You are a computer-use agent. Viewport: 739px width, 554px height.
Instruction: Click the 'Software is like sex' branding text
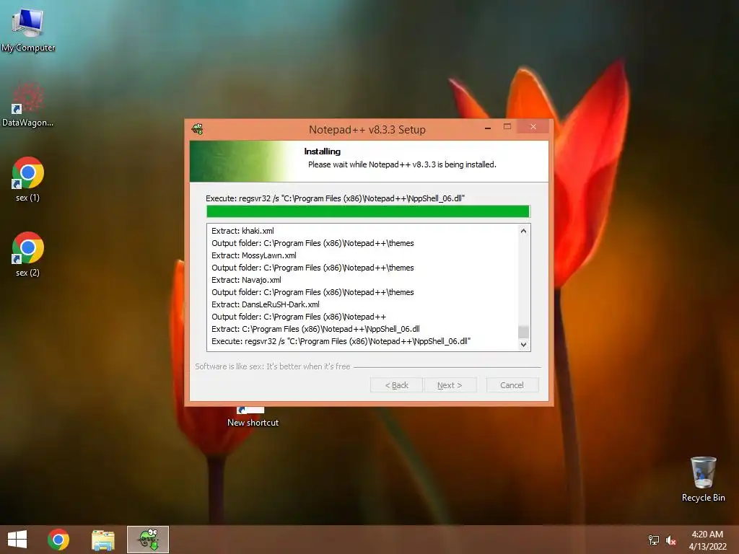pyautogui.click(x=273, y=366)
